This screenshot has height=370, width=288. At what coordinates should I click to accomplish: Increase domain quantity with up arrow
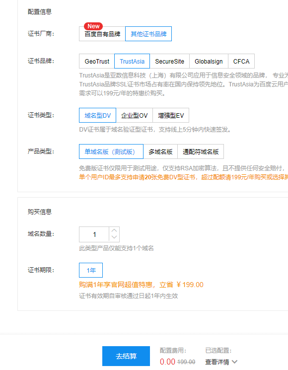pyautogui.click(x=114, y=230)
